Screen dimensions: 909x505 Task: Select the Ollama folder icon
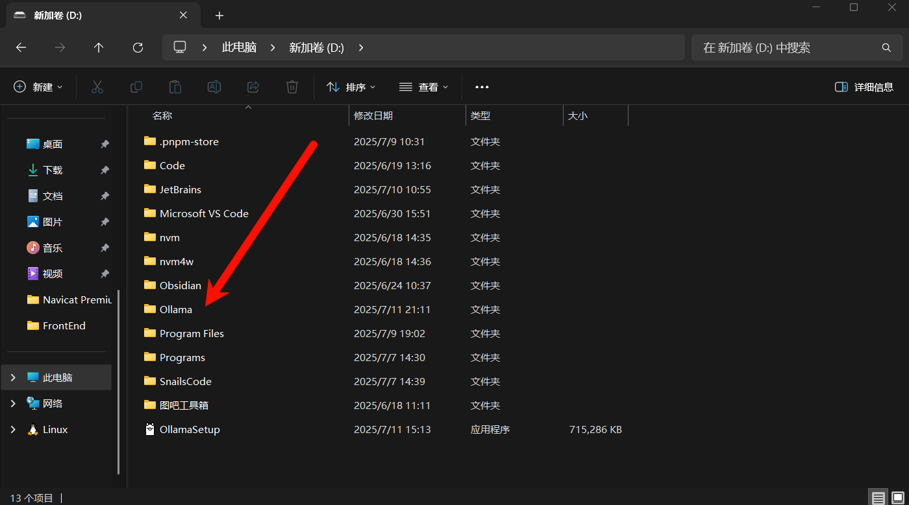[x=150, y=309]
